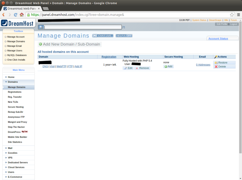Open Manage Users in Toolbox
This screenshot has width=242, height=180.
15,51
